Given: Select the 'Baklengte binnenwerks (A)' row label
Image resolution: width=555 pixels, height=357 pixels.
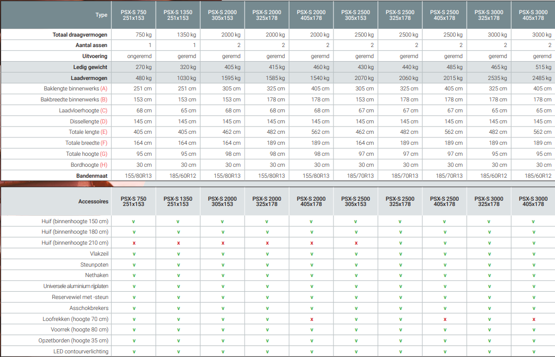Looking at the screenshot, I should pyautogui.click(x=75, y=88).
